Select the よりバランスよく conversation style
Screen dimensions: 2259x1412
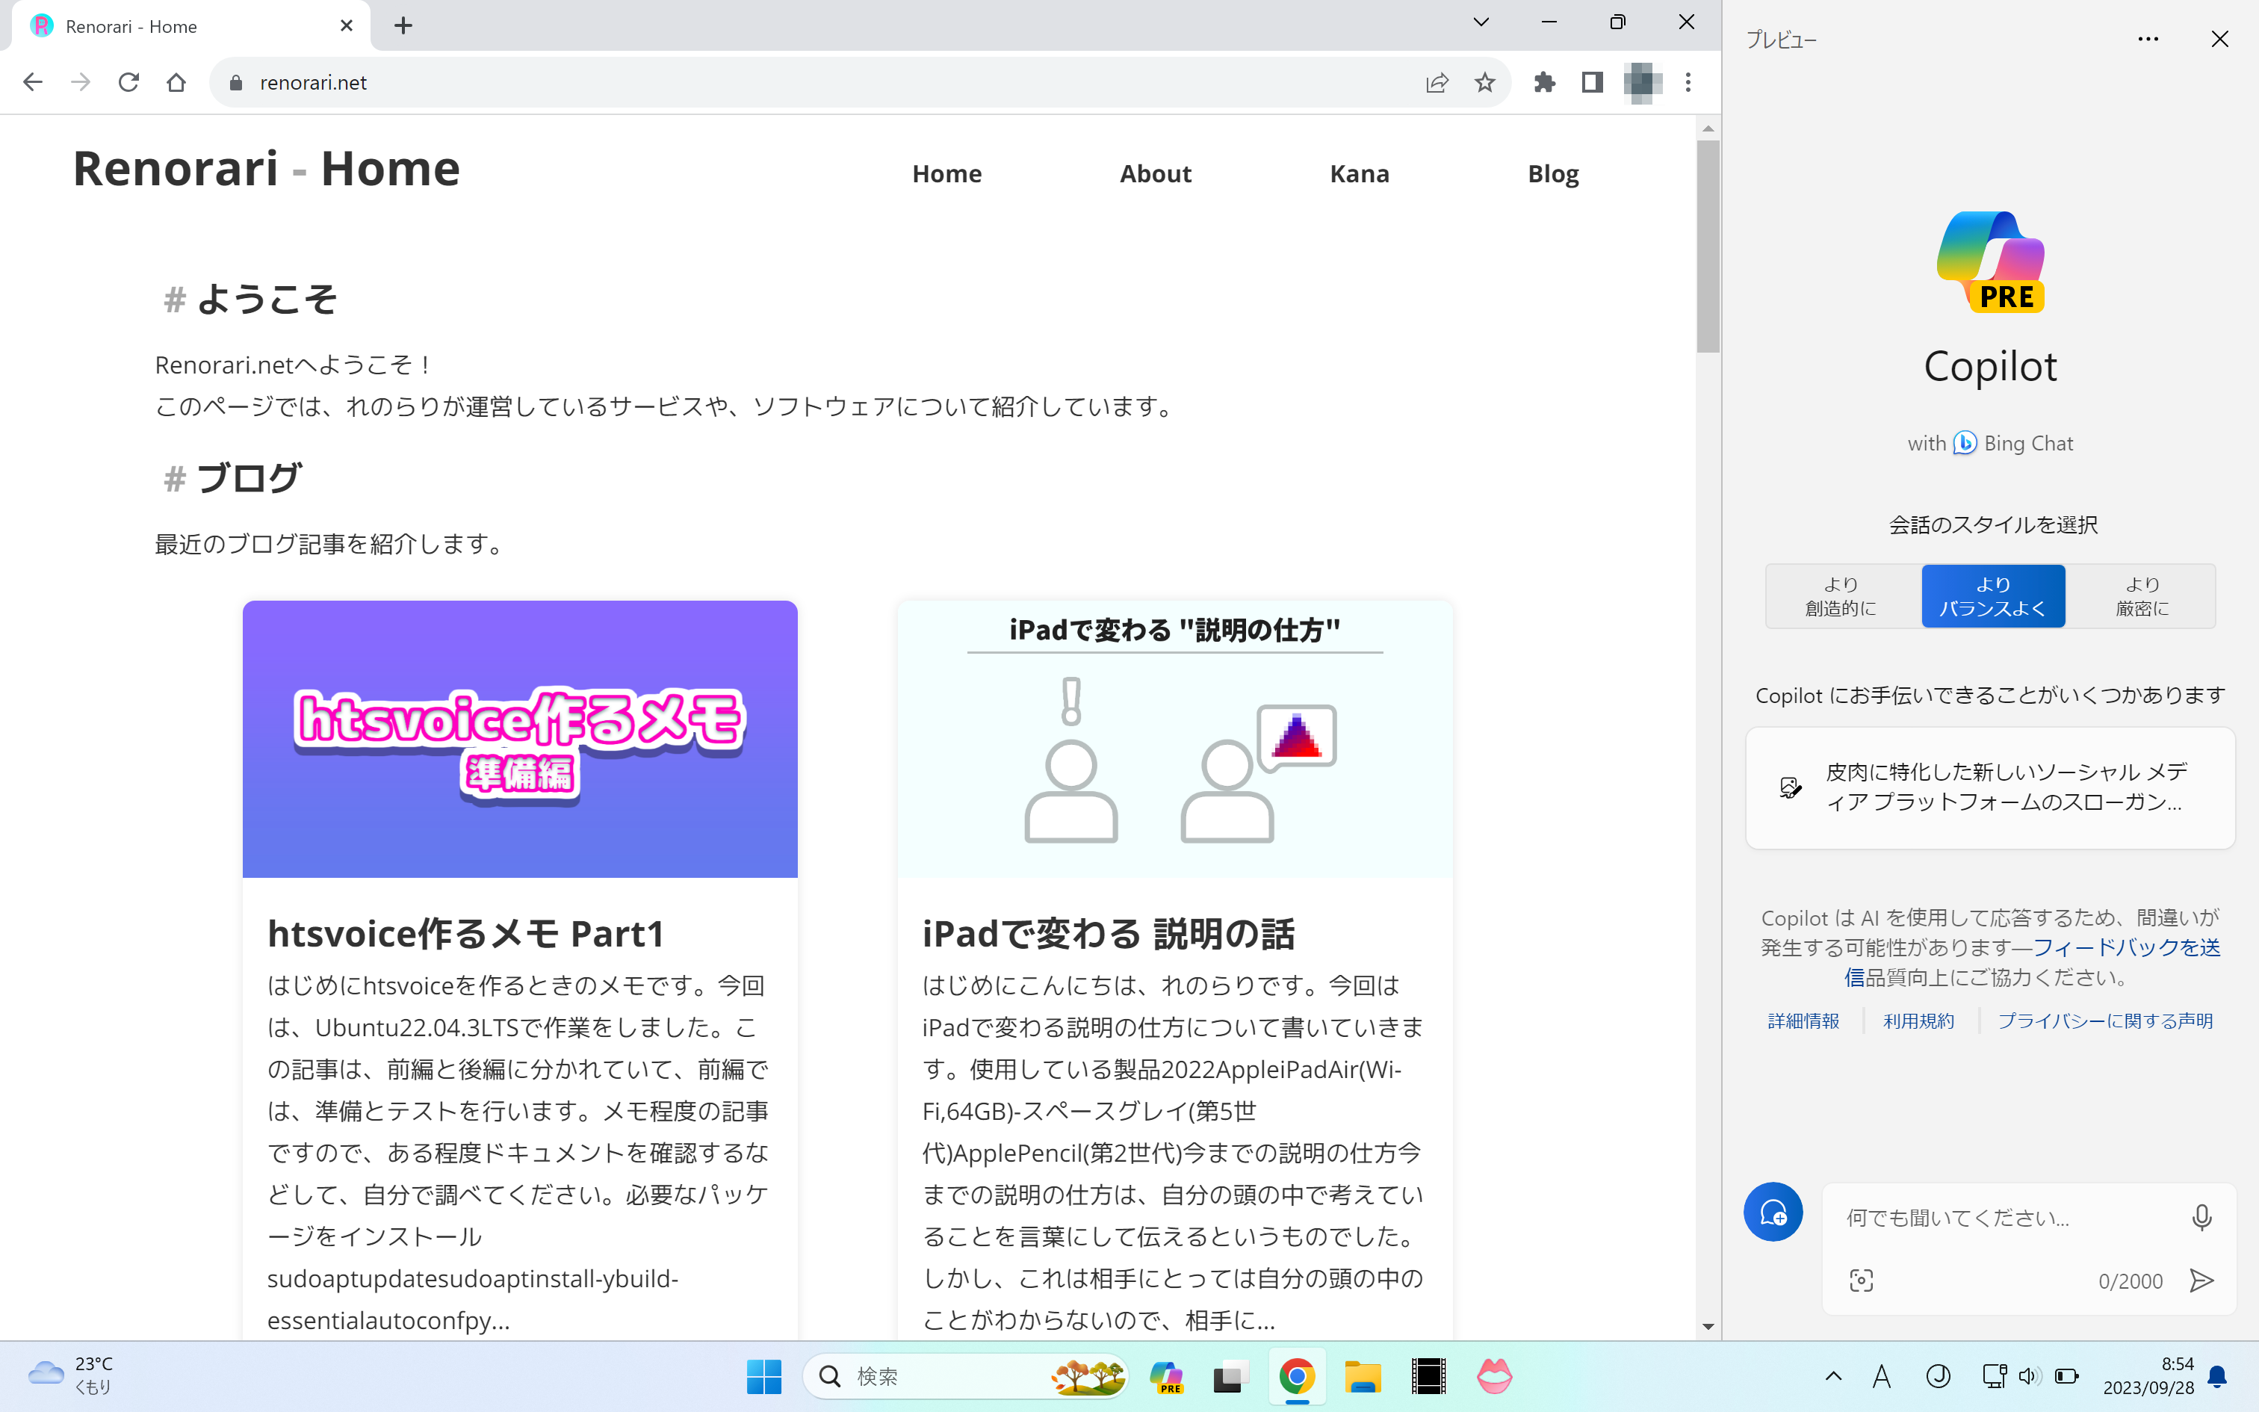(x=1993, y=596)
